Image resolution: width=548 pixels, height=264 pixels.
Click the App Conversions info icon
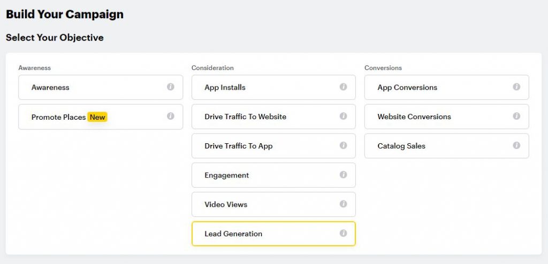coord(516,87)
